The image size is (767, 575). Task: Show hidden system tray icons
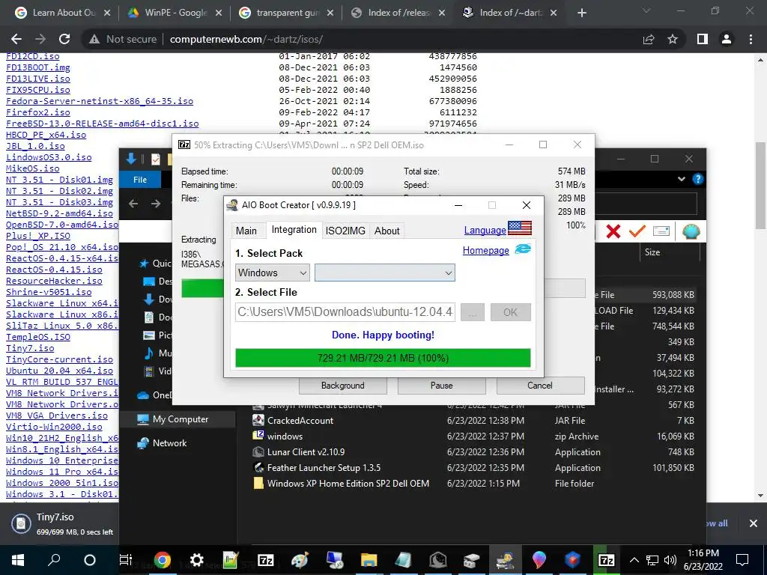(x=634, y=560)
